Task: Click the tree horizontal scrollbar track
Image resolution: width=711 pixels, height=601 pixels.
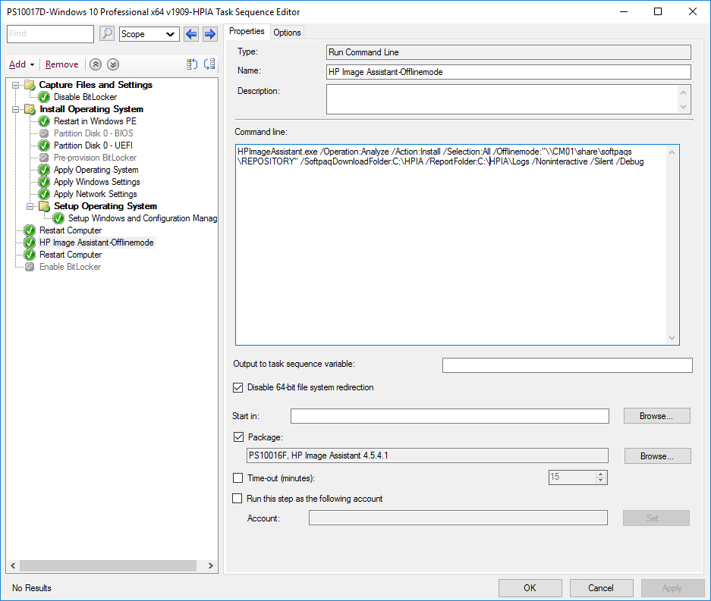Action: point(112,565)
